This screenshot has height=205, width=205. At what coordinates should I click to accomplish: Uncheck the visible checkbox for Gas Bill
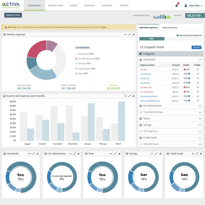[198, 69]
